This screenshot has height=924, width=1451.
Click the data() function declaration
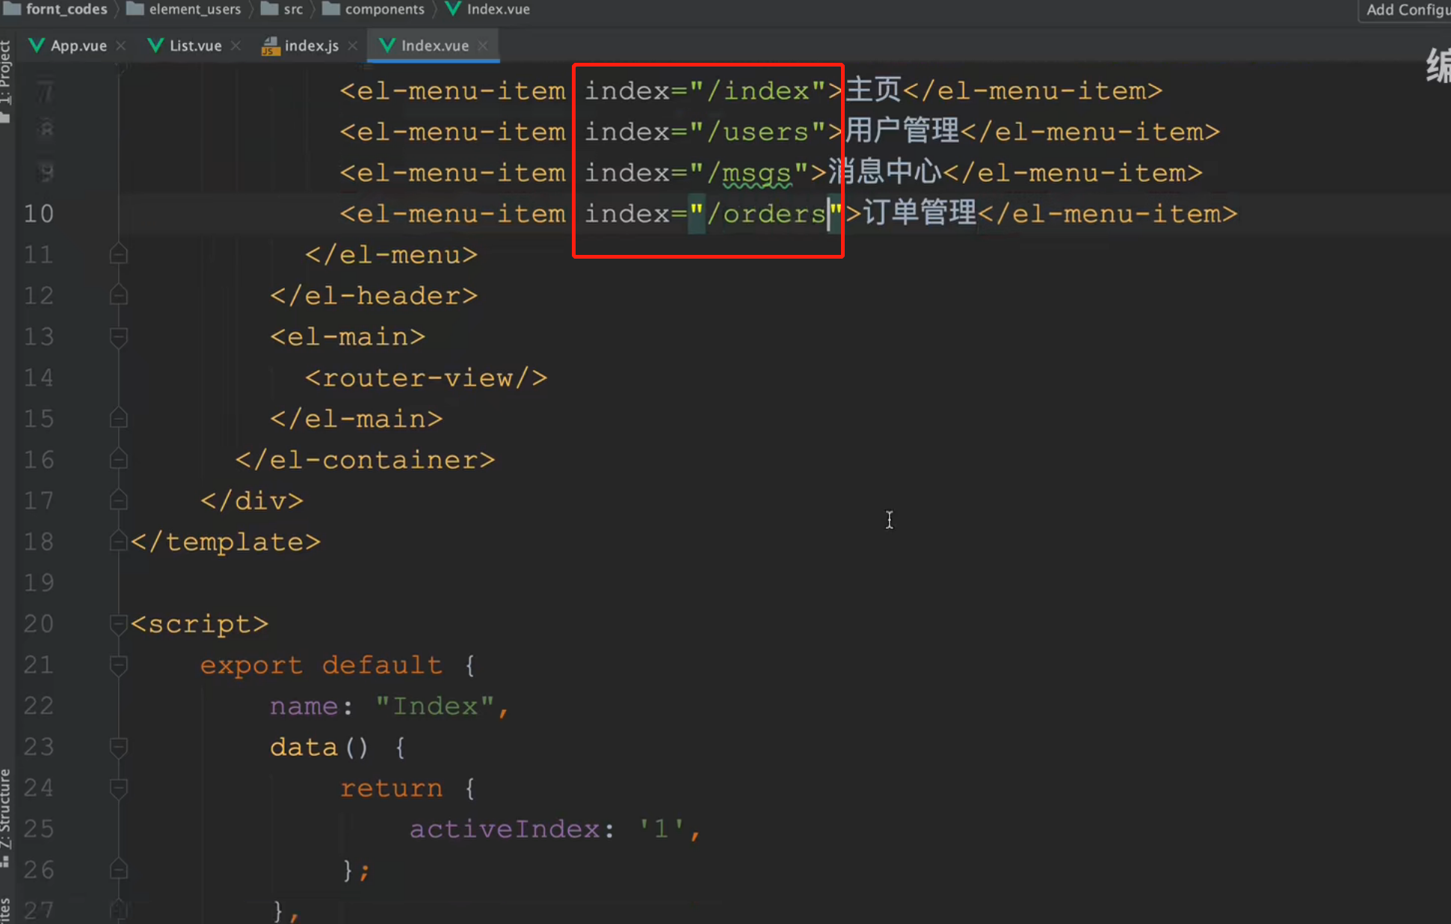pos(319,747)
